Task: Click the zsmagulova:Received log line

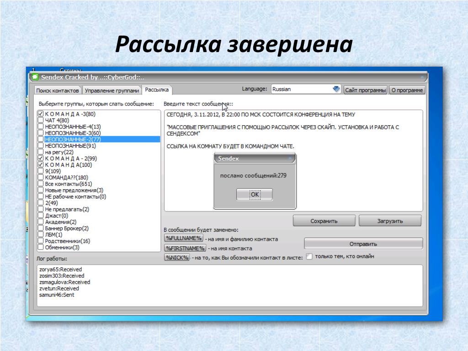Action: click(65, 282)
